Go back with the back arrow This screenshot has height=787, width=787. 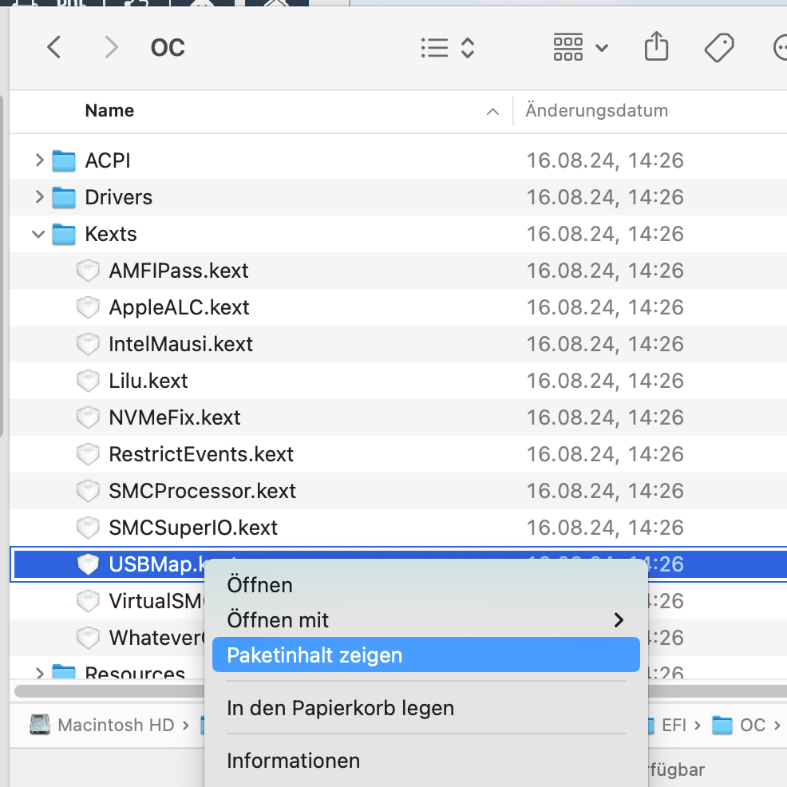coord(53,48)
